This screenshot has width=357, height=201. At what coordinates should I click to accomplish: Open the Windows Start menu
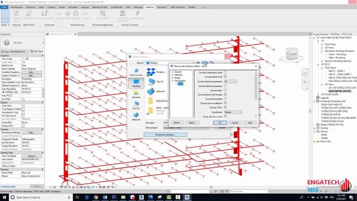[4, 197]
